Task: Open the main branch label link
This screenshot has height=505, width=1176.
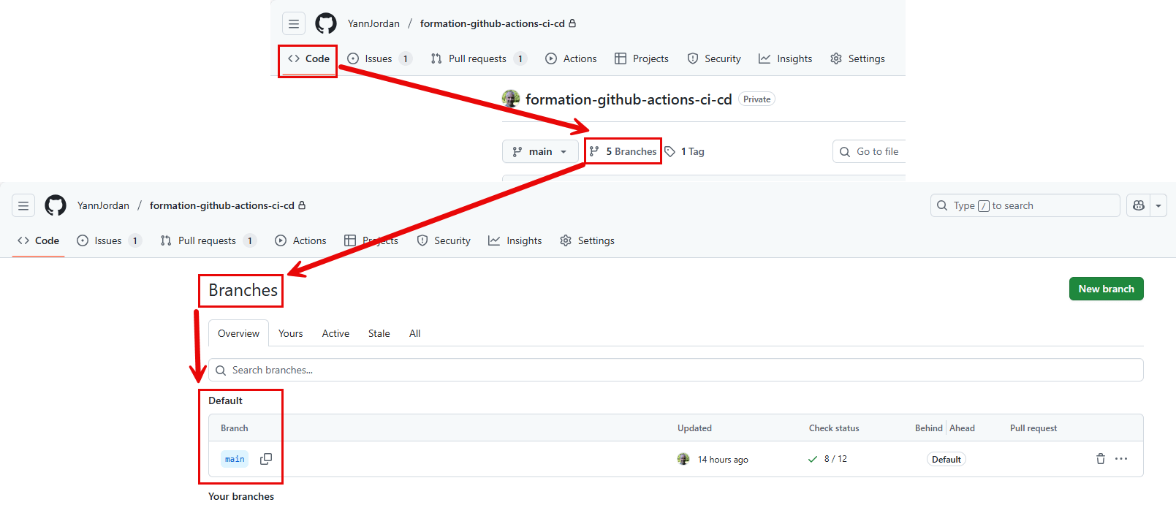Action: (x=235, y=459)
